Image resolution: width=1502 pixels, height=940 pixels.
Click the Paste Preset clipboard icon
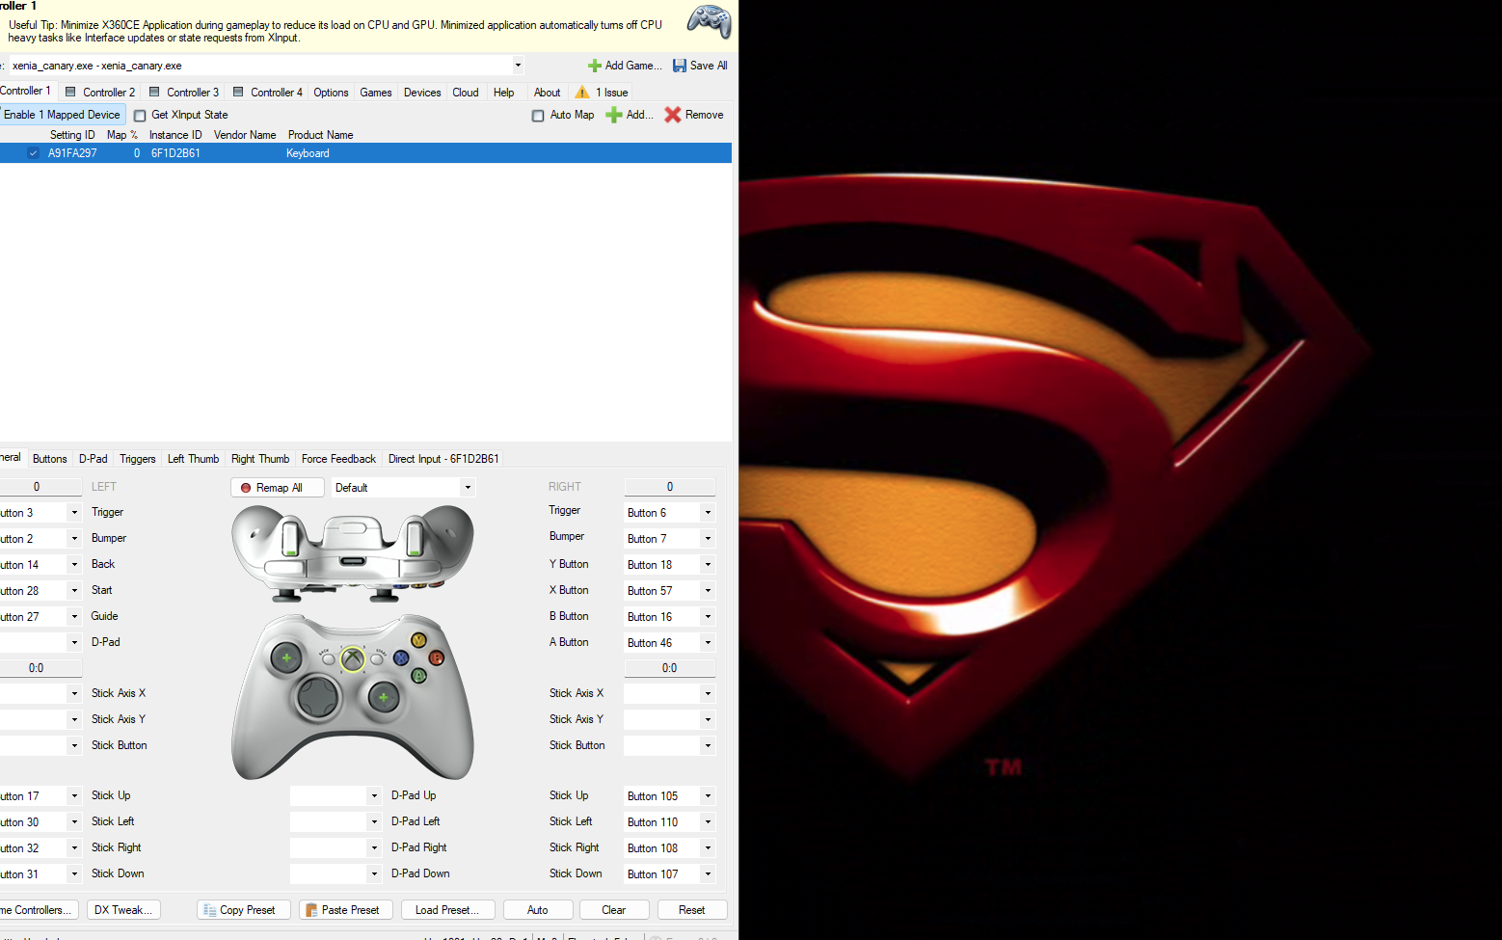click(x=311, y=910)
